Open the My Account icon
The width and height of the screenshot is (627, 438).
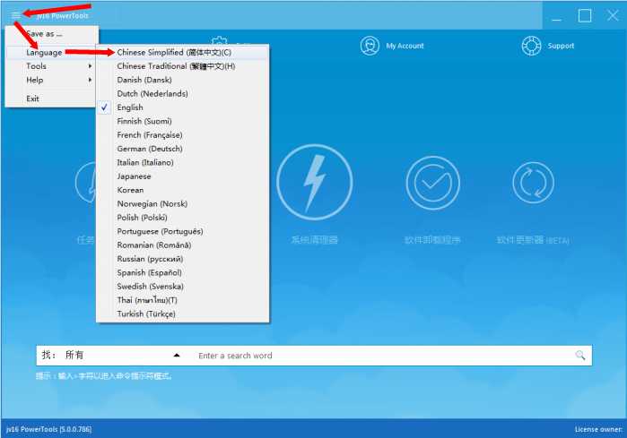click(x=370, y=46)
